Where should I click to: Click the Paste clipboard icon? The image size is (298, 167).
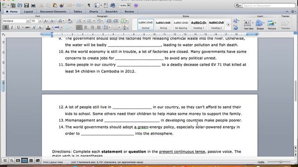(x=55, y=5)
